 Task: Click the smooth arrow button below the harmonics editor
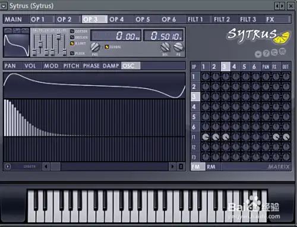[x=8, y=167]
